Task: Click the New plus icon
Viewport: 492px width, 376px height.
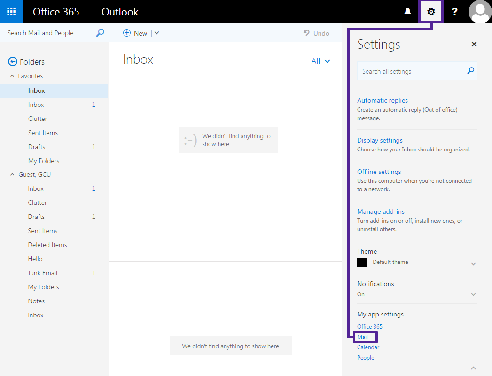Action: coord(127,33)
